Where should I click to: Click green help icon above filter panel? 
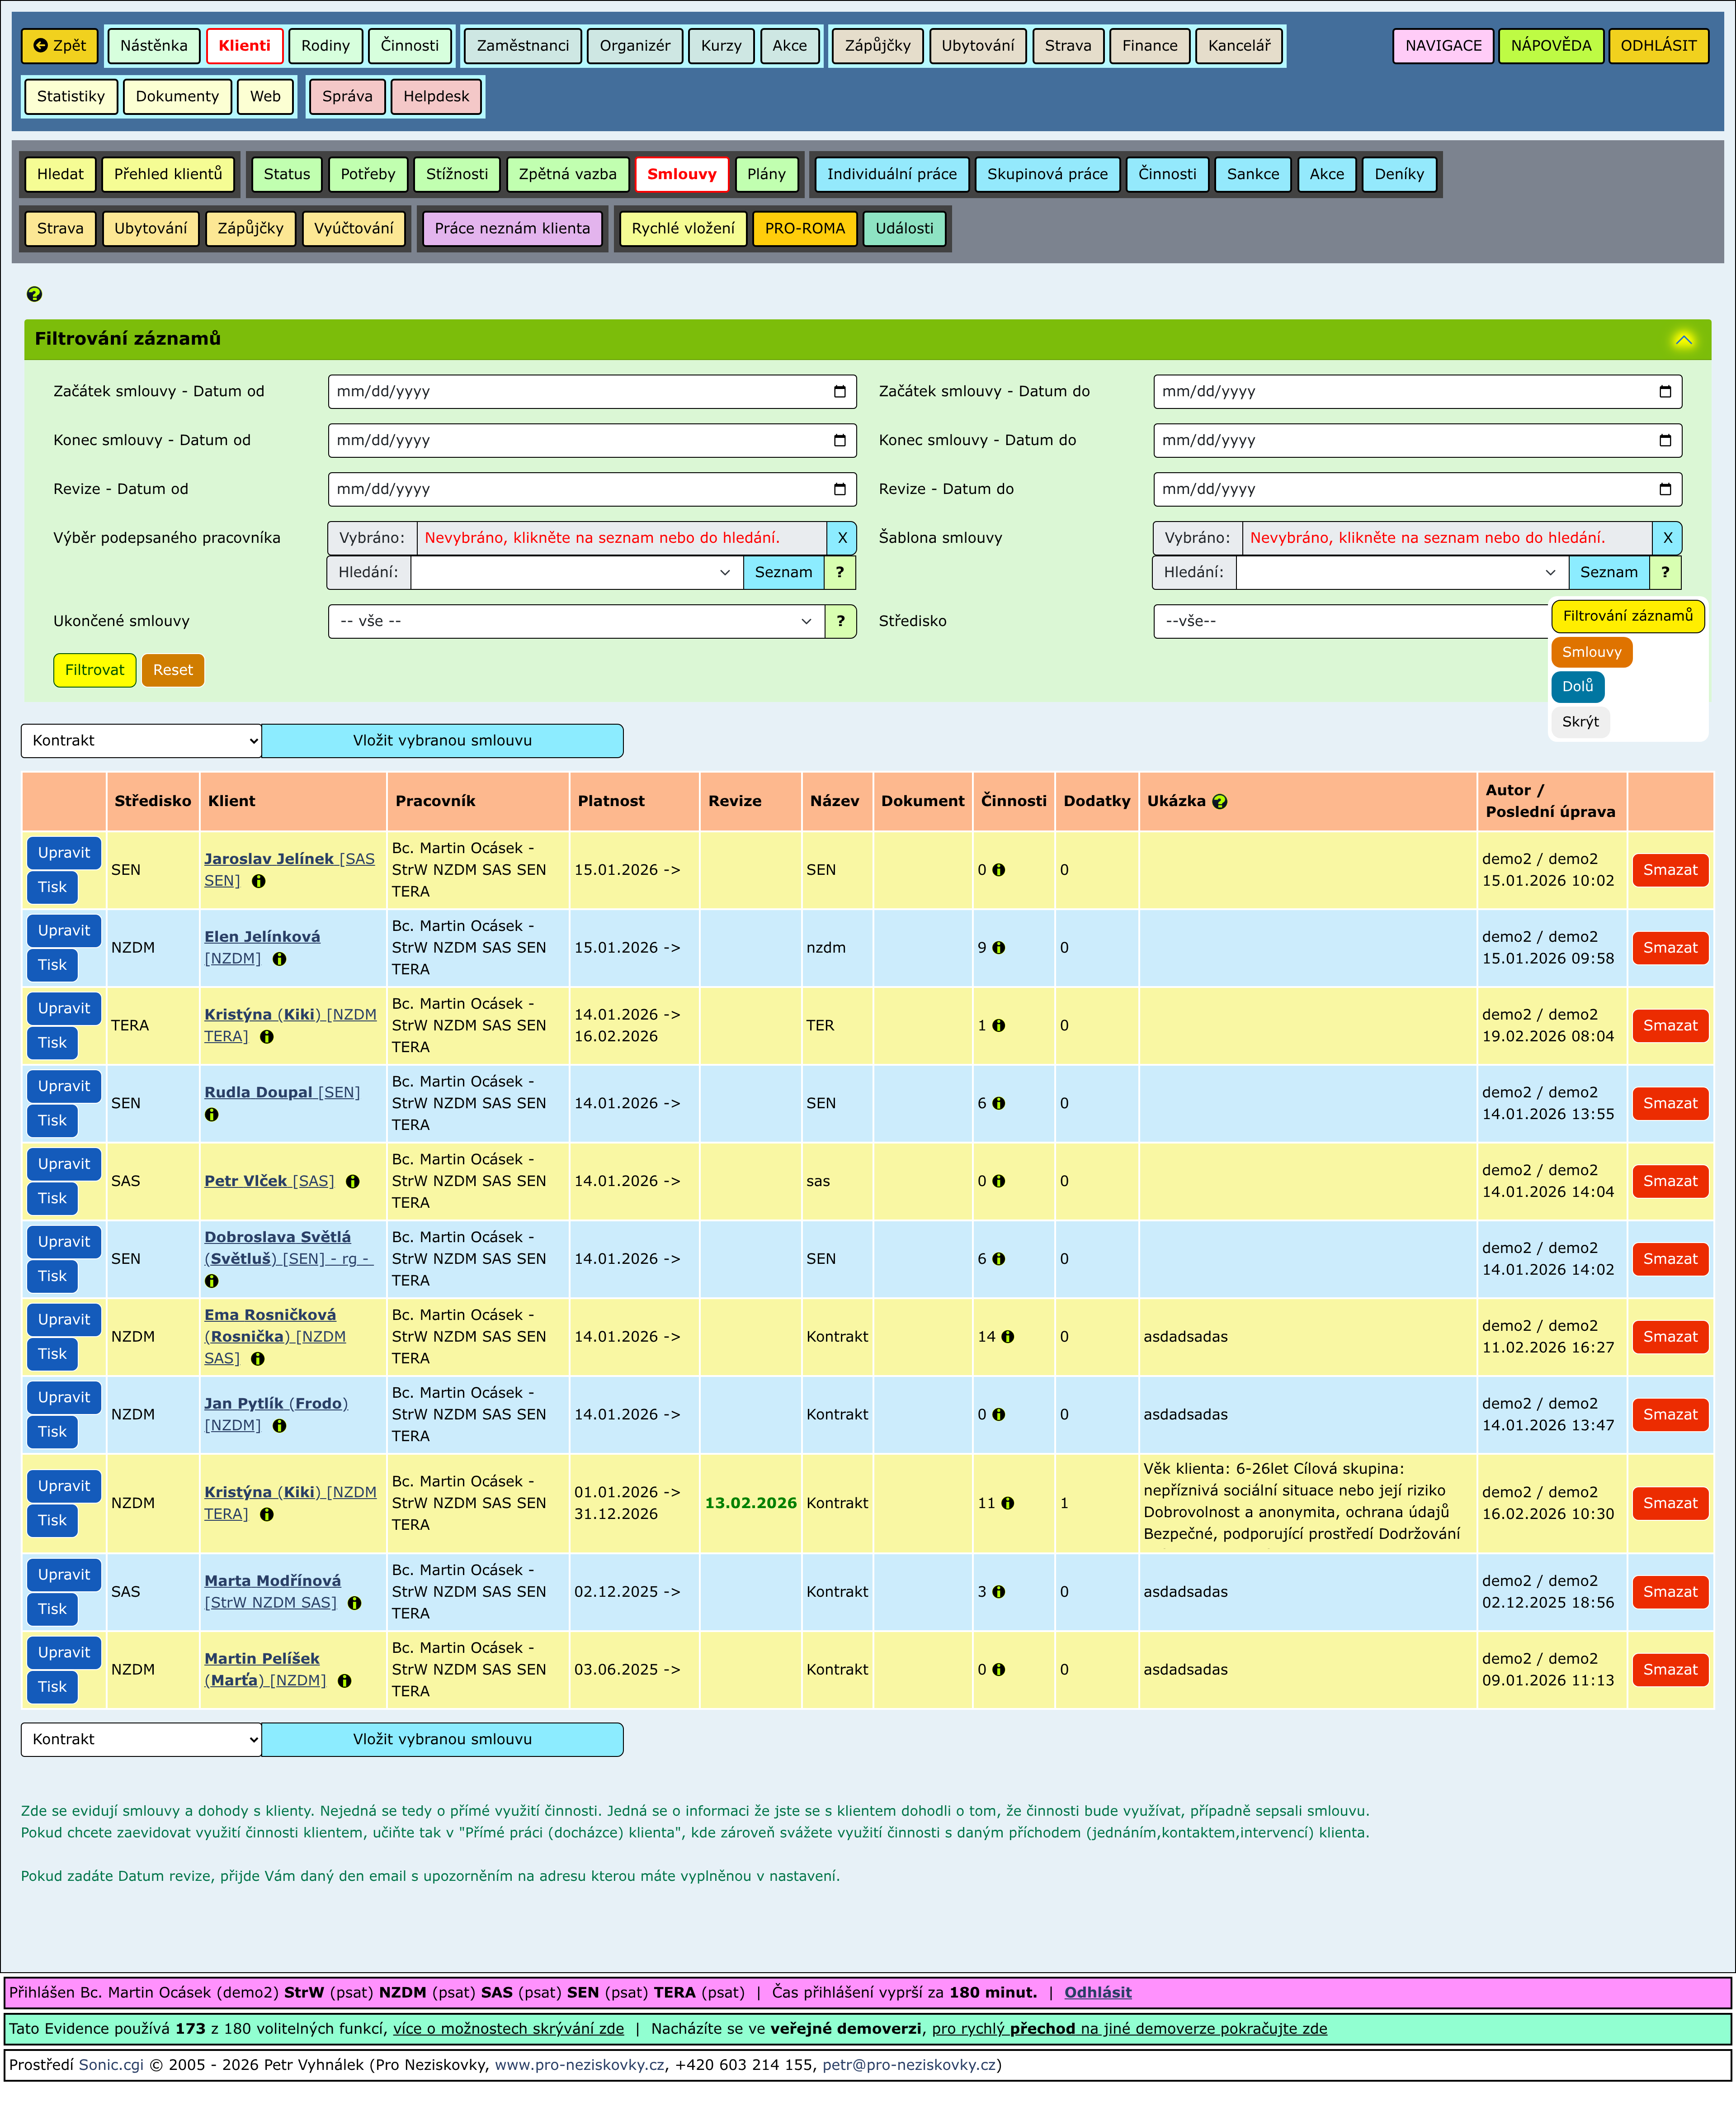point(34,294)
